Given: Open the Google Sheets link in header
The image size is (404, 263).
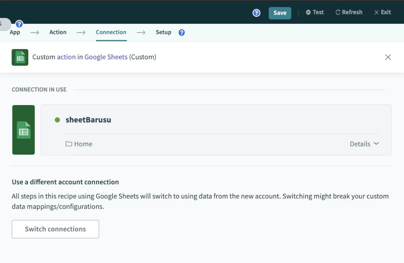Looking at the screenshot, I should tap(106, 57).
